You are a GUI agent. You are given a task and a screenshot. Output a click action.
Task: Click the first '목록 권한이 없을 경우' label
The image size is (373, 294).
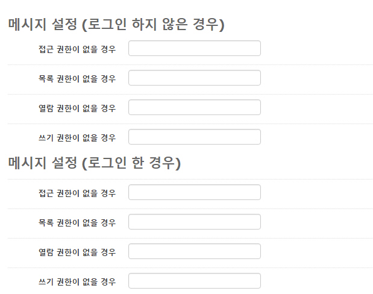(77, 78)
